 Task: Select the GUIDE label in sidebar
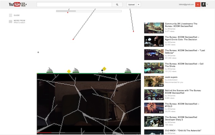tap(17, 15)
